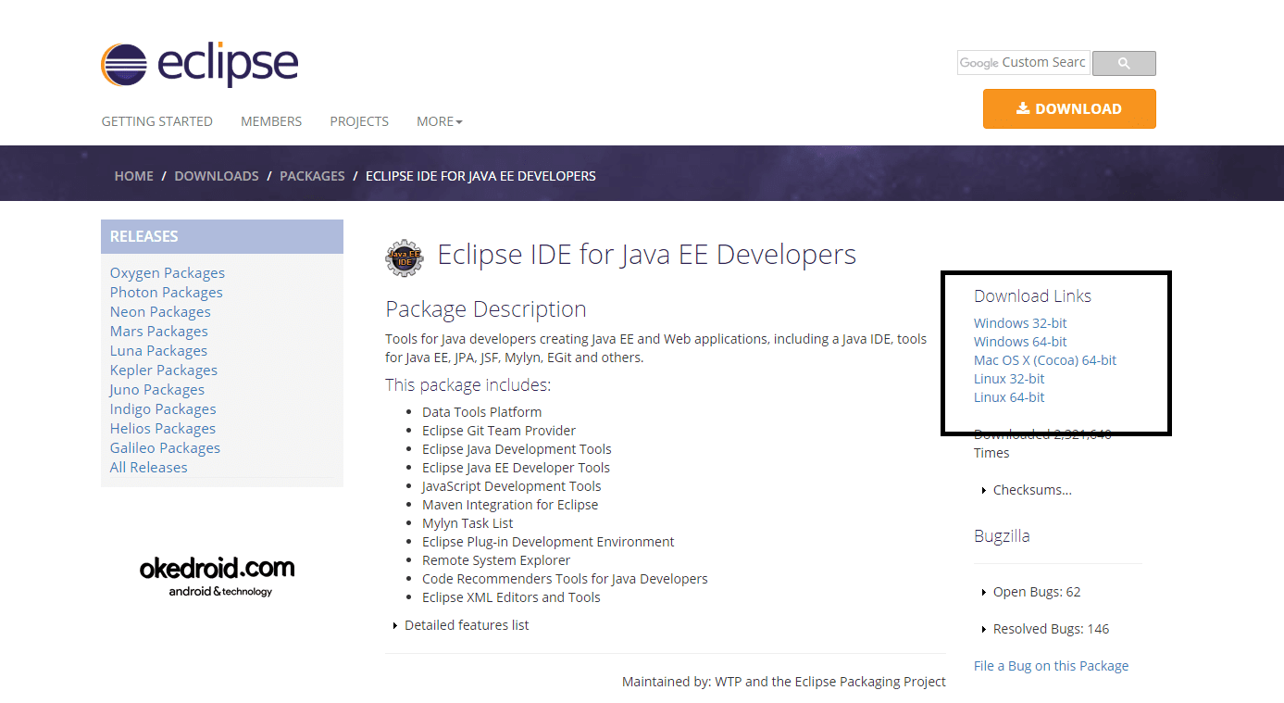Open Luna Packages release link

click(x=158, y=350)
